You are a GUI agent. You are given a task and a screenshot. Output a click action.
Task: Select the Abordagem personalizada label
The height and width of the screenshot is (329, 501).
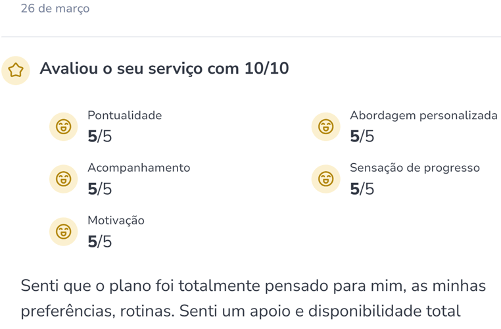coord(423,115)
